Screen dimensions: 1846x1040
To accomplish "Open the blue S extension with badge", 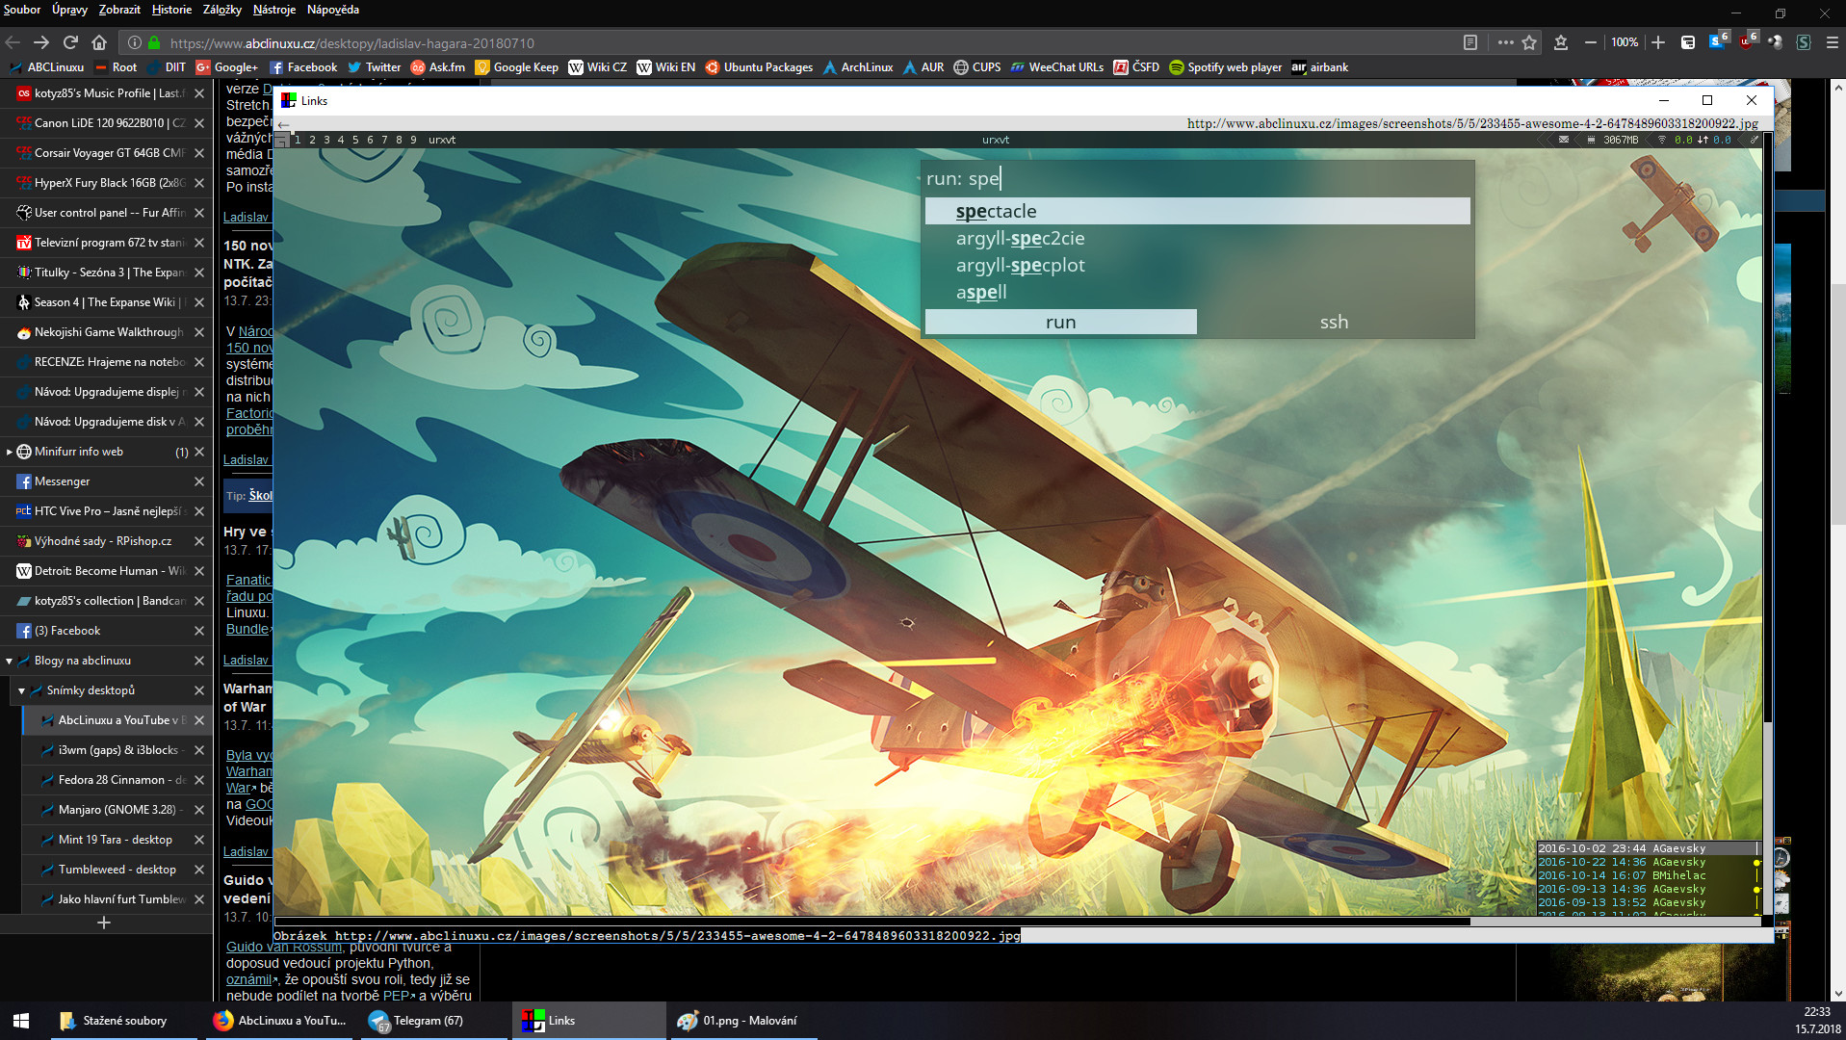I will [1719, 41].
